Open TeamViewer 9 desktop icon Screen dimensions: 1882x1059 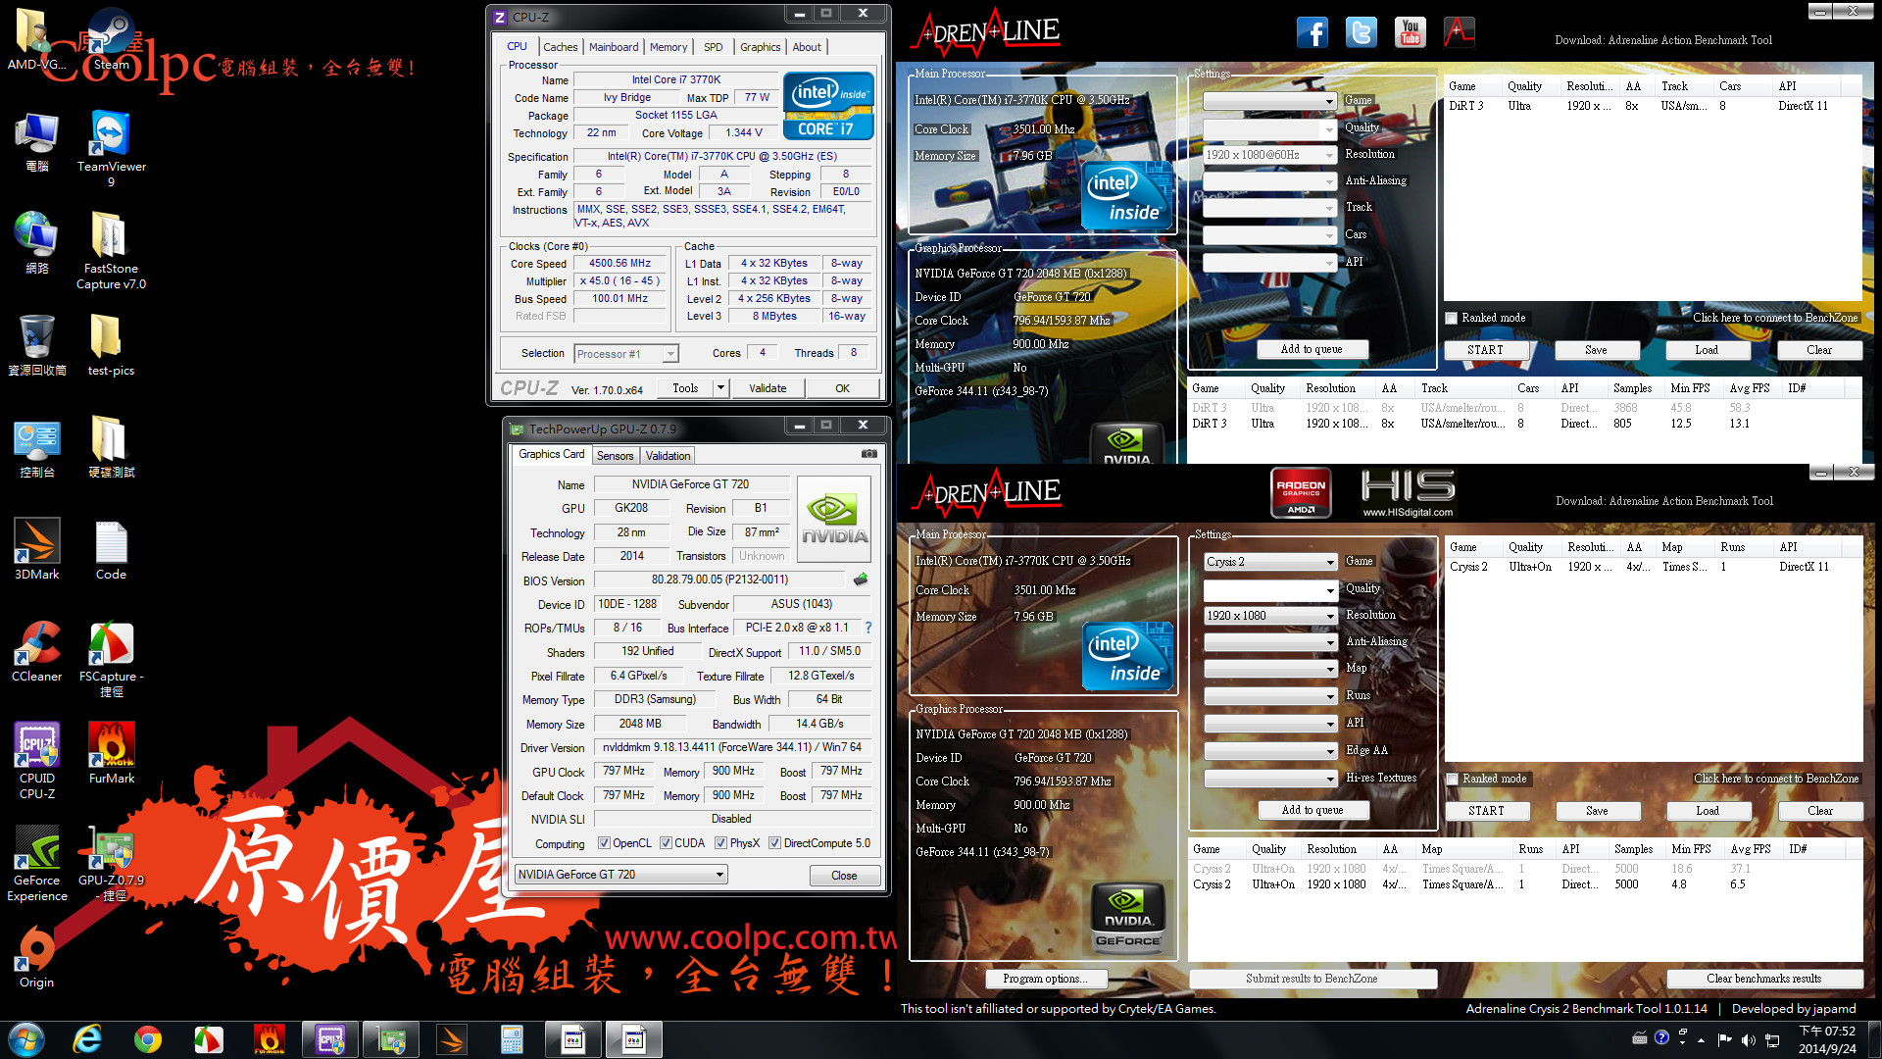point(111,147)
